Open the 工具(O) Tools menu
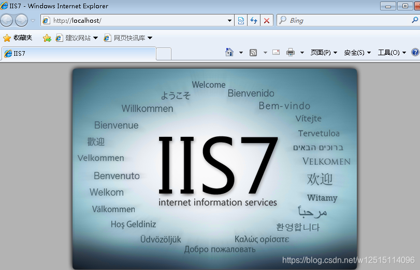This screenshot has width=420, height=270. pyautogui.click(x=392, y=53)
